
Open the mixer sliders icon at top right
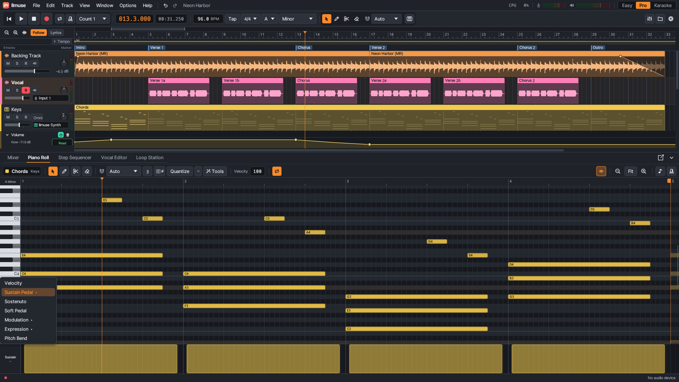(650, 19)
